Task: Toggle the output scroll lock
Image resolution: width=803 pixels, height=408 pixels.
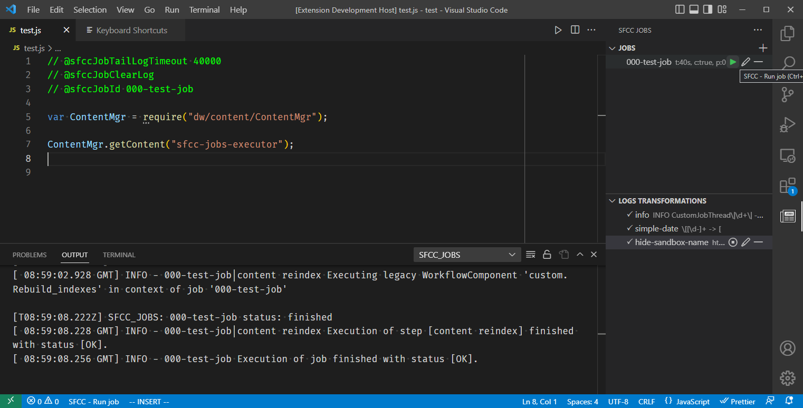Action: coord(547,255)
